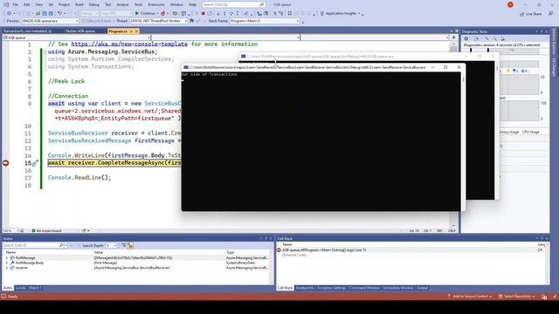559x314 pixels.
Task: Open the Extensions menu
Action: tap(155, 4)
